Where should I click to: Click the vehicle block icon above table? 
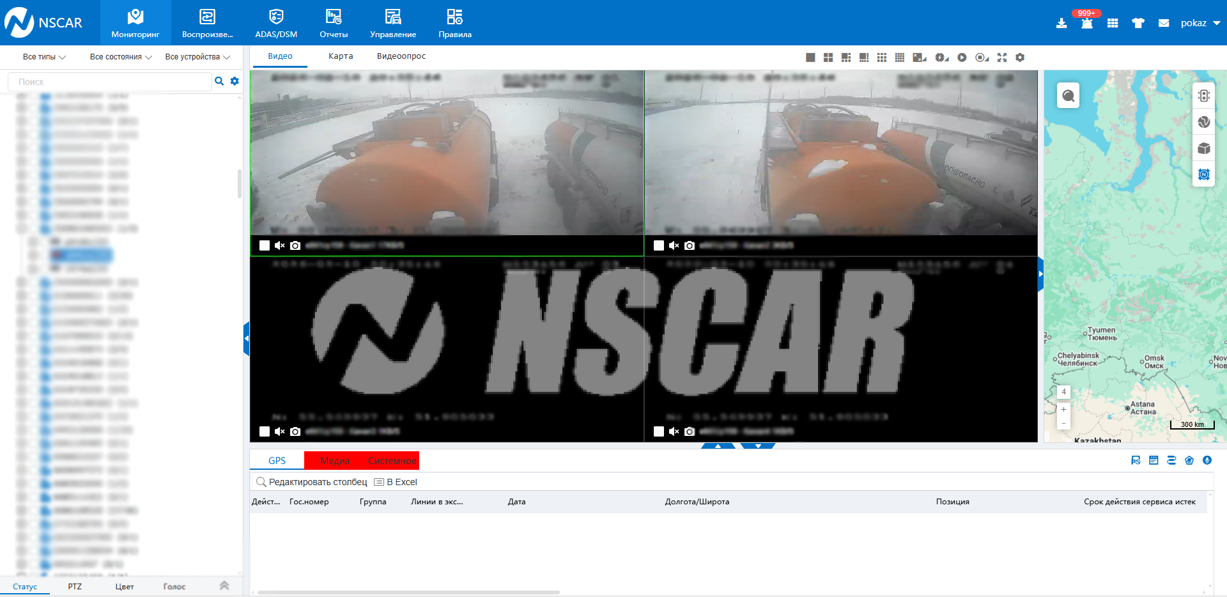[1136, 460]
